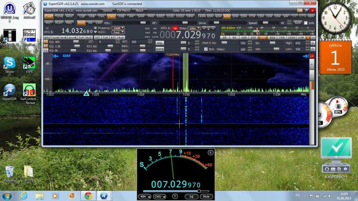This screenshot has height=201, width=358.
Task: Click the zoom-out minus button beside the panorama
Action: click(x=312, y=75)
